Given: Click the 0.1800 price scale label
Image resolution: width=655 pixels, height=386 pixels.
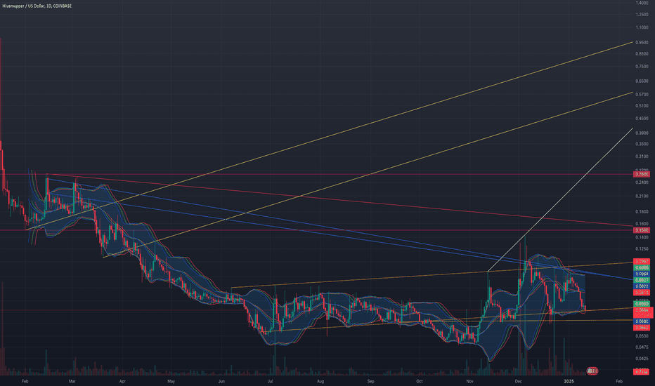Looking at the screenshot, I should tap(642, 212).
